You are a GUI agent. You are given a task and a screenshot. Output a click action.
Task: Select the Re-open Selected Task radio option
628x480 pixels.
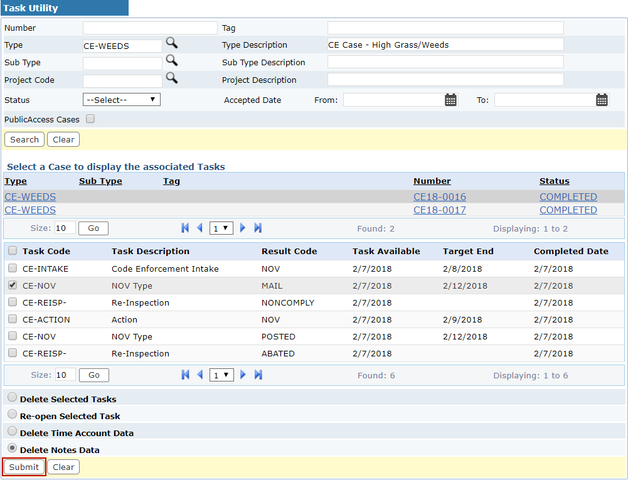13,414
